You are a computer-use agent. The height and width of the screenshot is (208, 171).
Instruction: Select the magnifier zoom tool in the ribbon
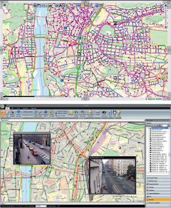(12, 113)
